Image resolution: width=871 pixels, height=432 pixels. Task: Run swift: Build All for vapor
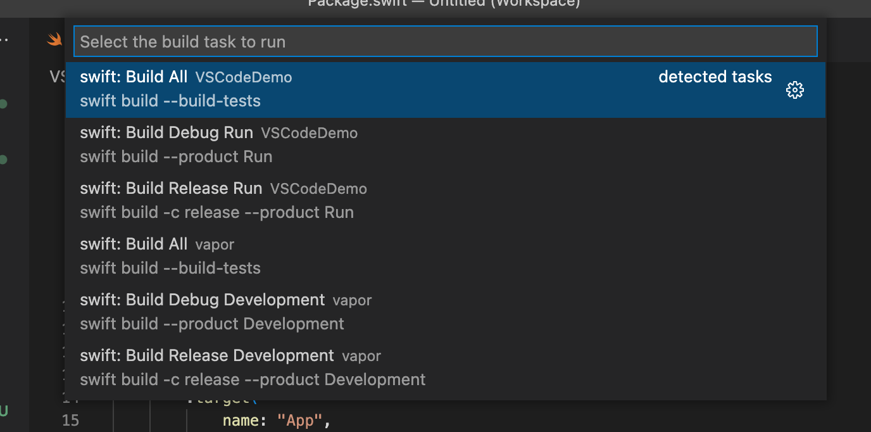(x=446, y=257)
